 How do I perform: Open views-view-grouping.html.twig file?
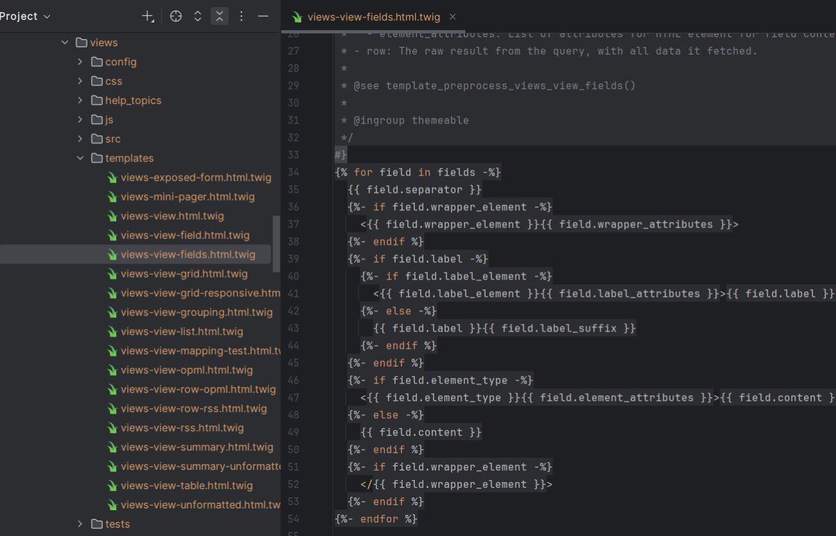197,312
